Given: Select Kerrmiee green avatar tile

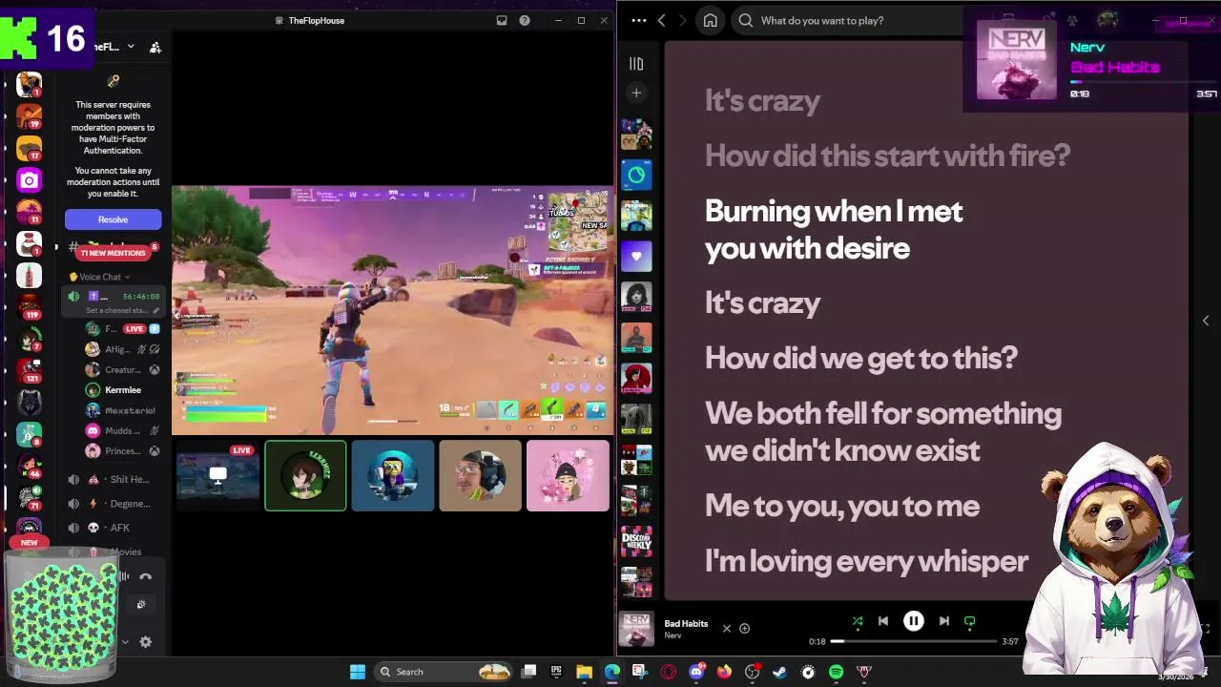Looking at the screenshot, I should 305,476.
